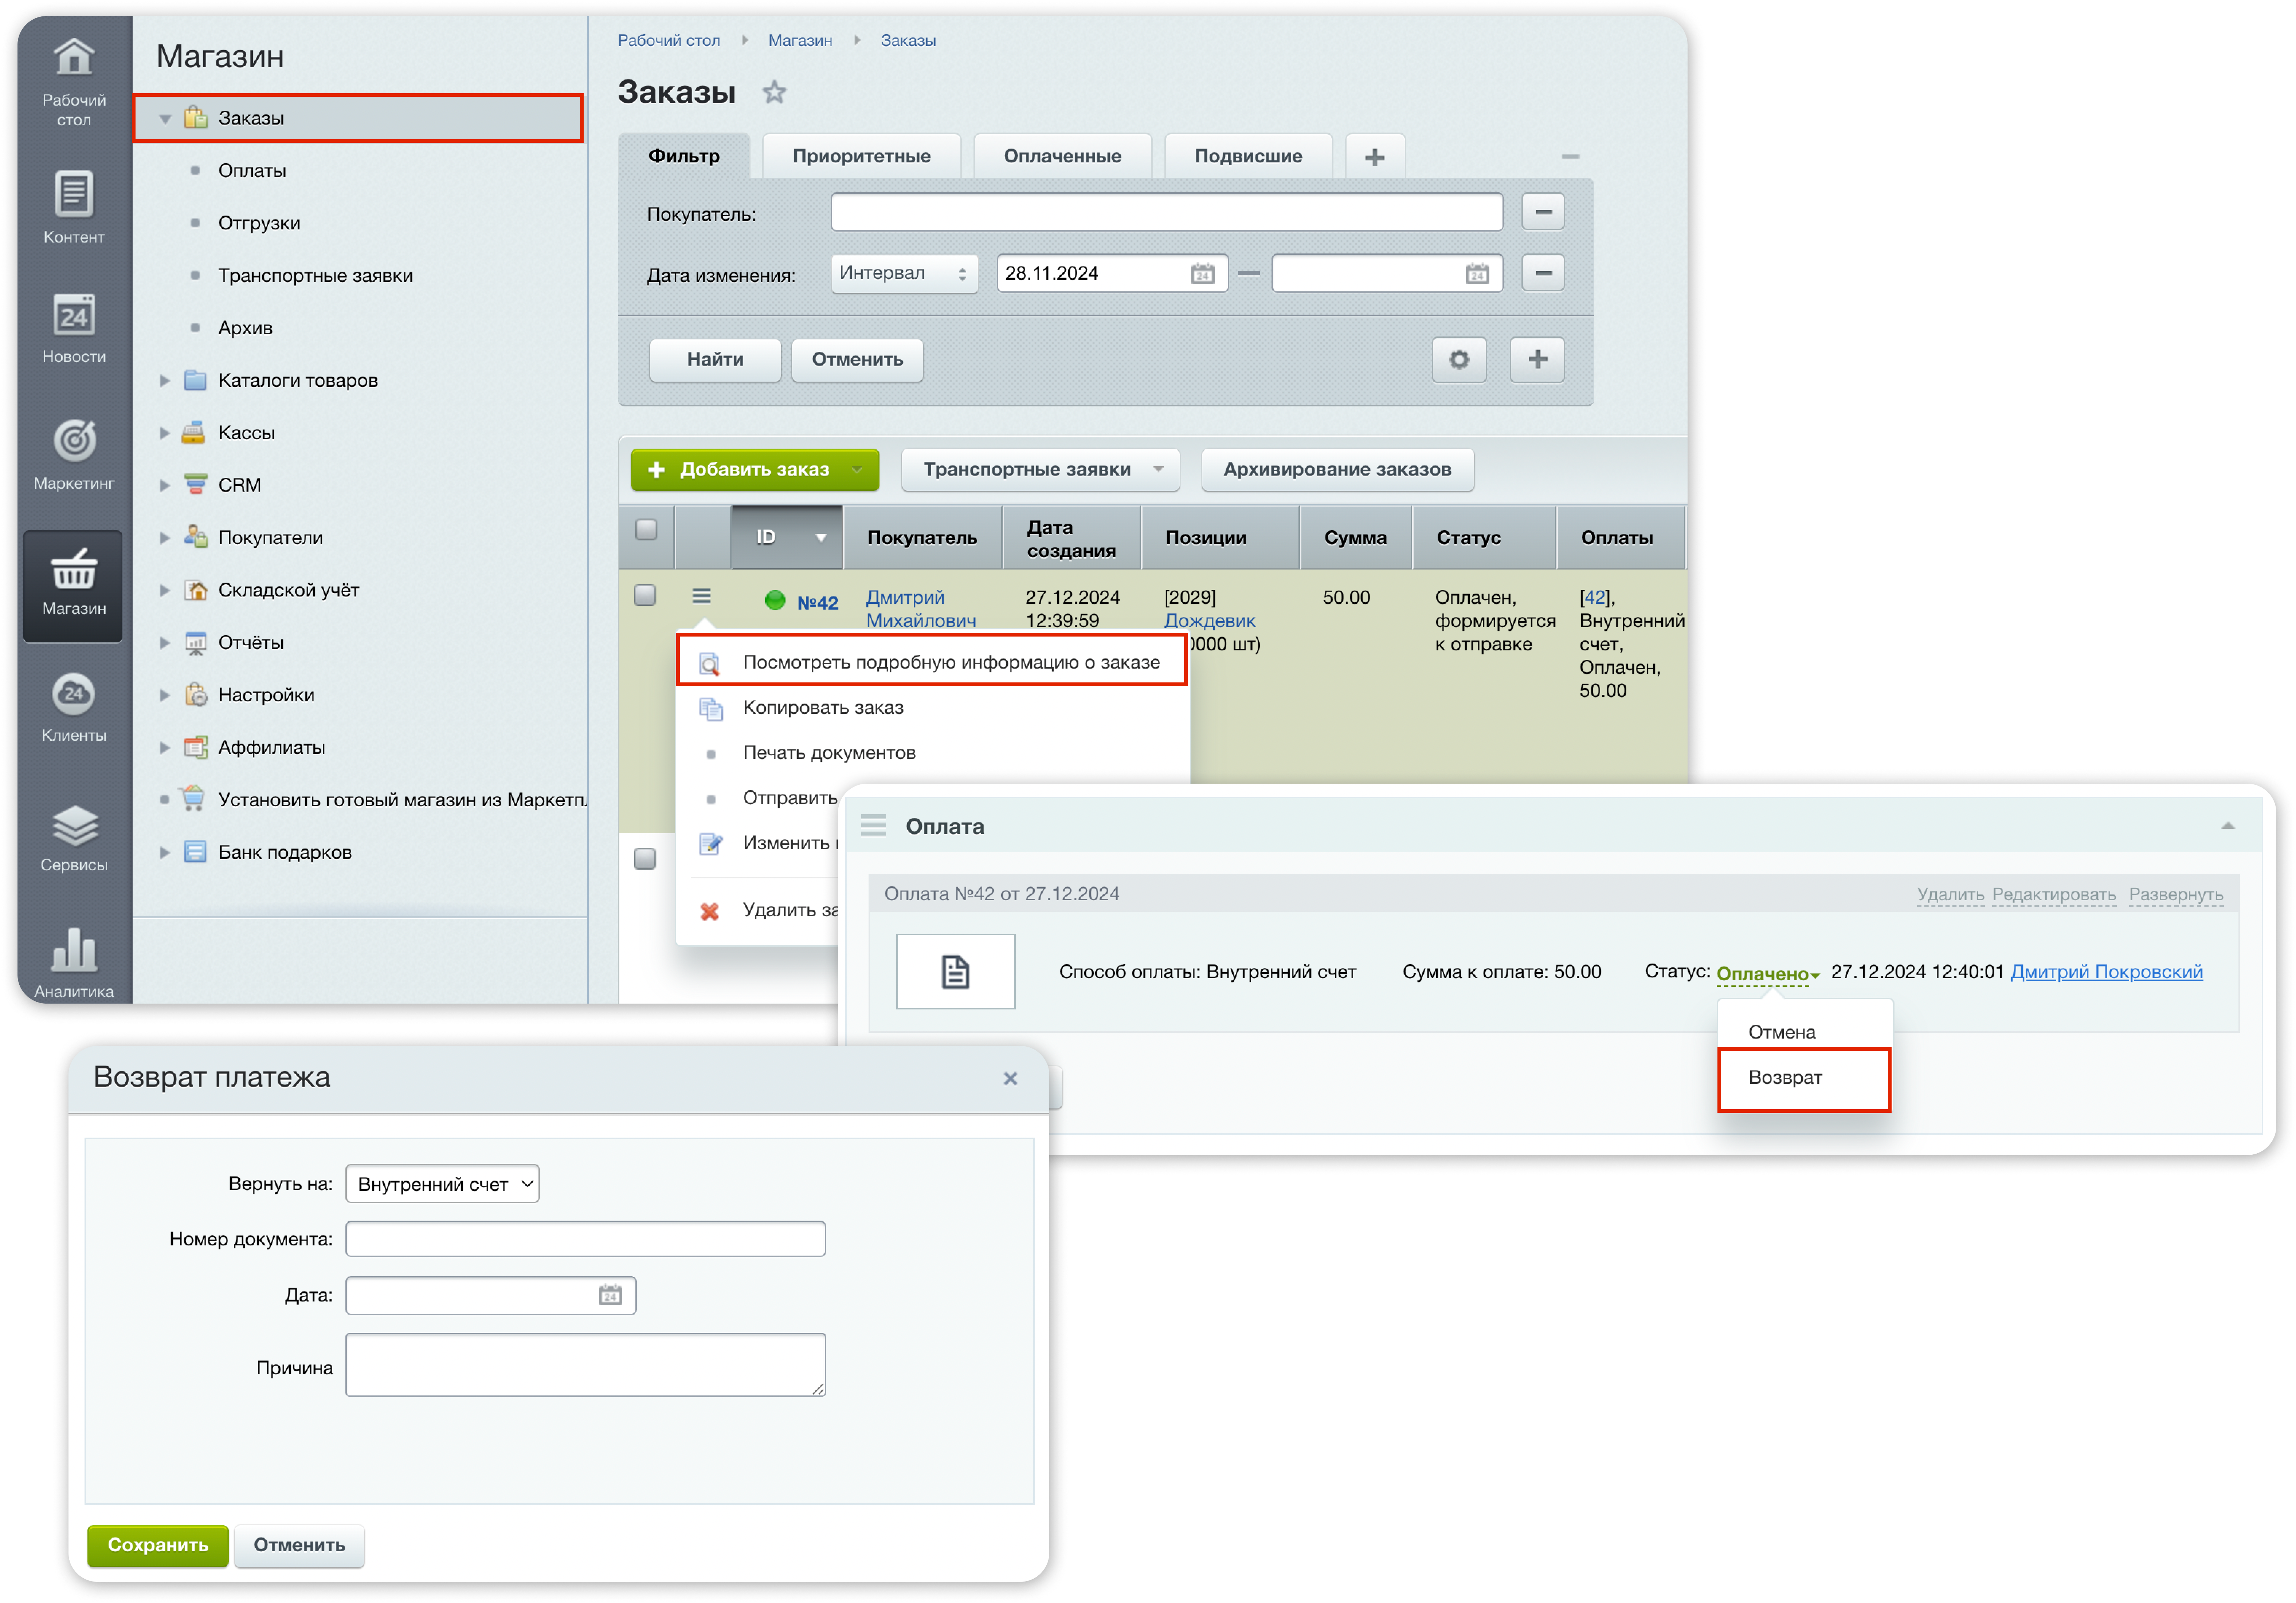Viewport: 2296px width, 1603px height.
Task: Open the Новости section icon
Action: pos(74,317)
